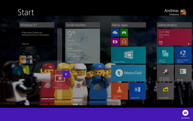Click the Start heading text
This screenshot has width=193, height=121.
26,12
